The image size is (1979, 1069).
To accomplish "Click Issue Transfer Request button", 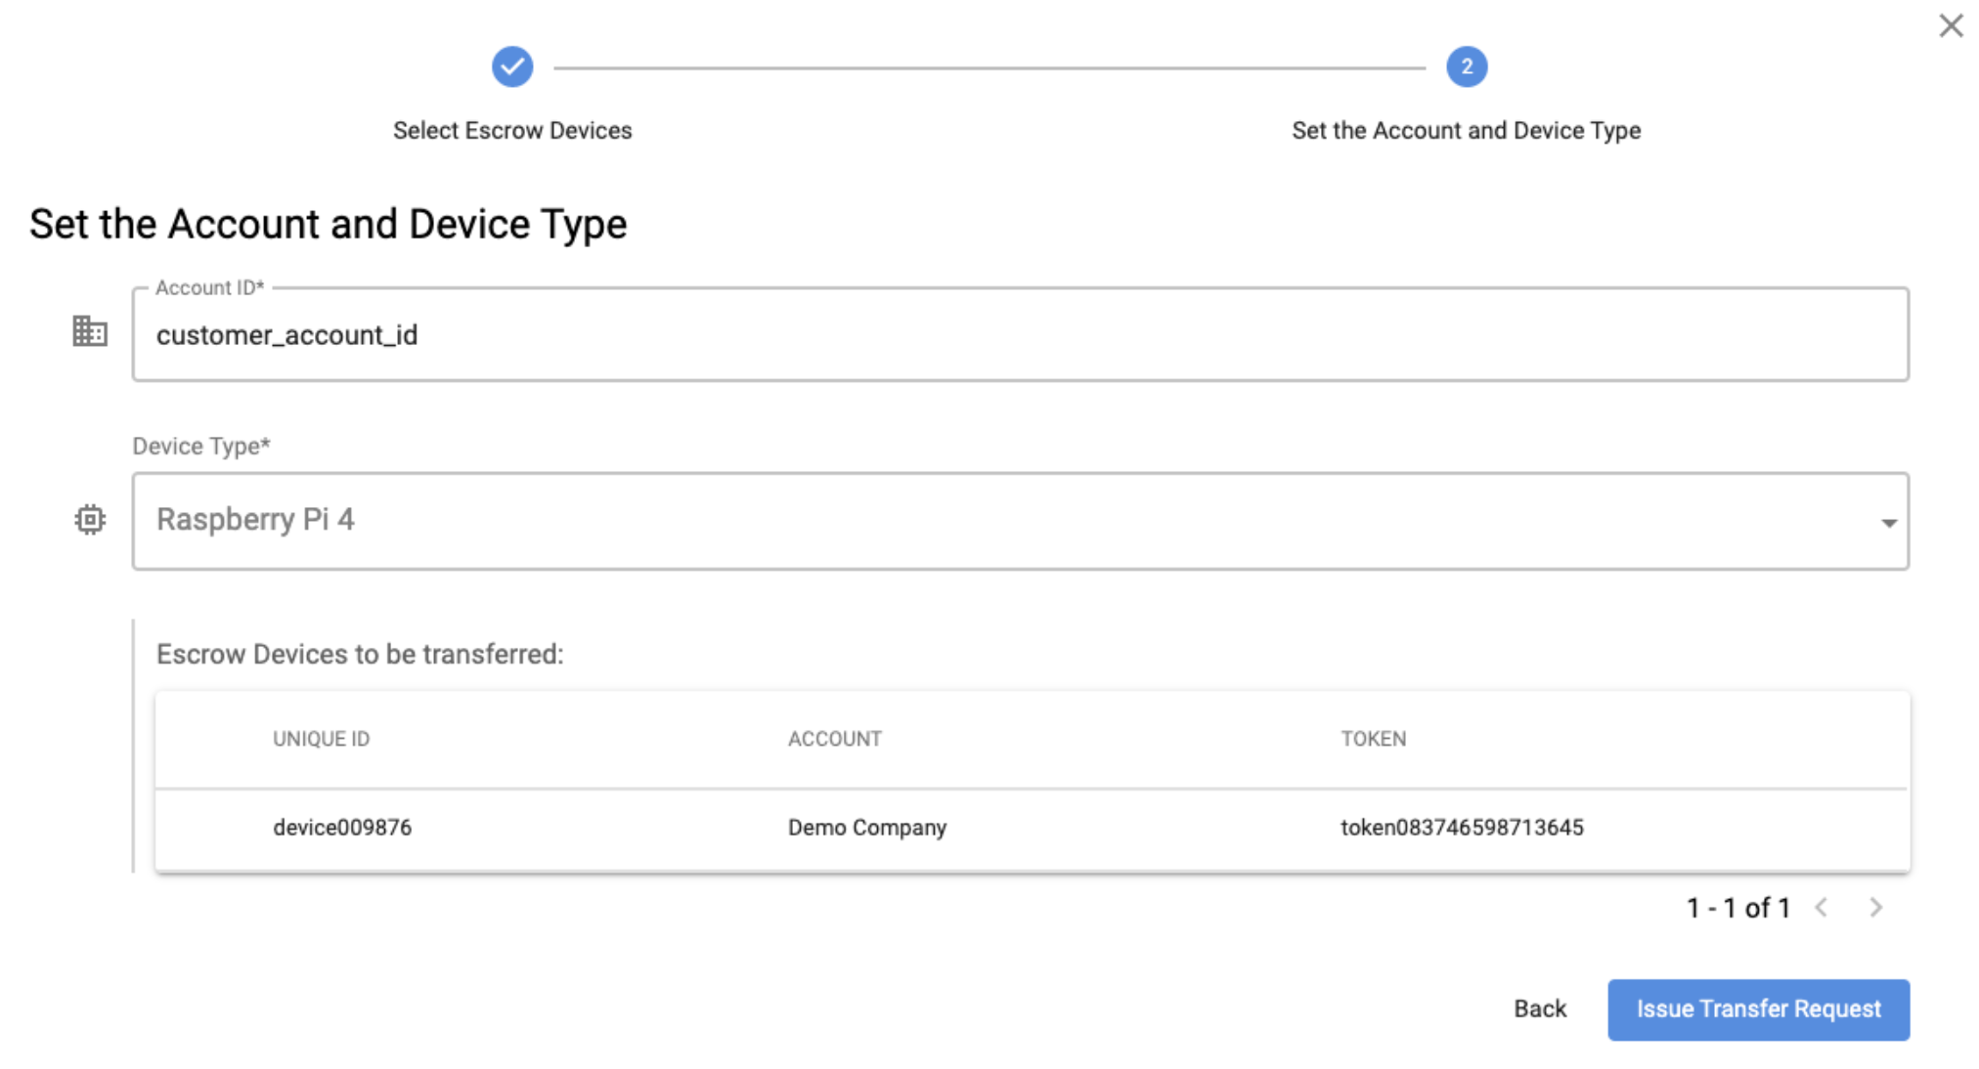I will [x=1758, y=1009].
